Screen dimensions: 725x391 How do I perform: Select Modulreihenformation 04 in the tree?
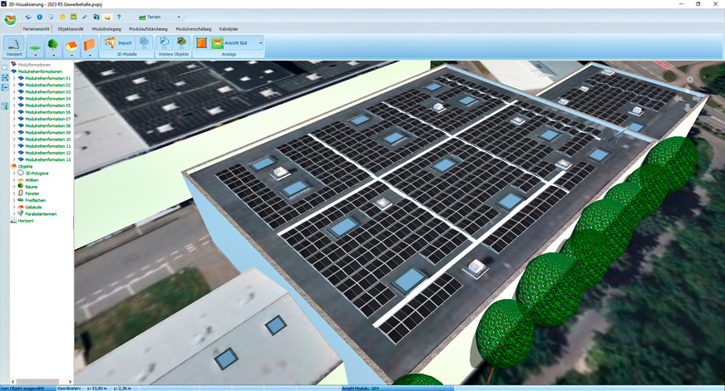(48, 98)
